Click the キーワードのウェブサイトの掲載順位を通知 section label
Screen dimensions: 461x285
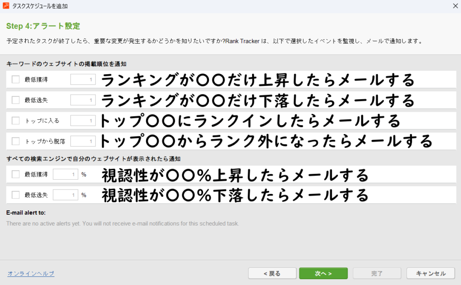point(67,64)
